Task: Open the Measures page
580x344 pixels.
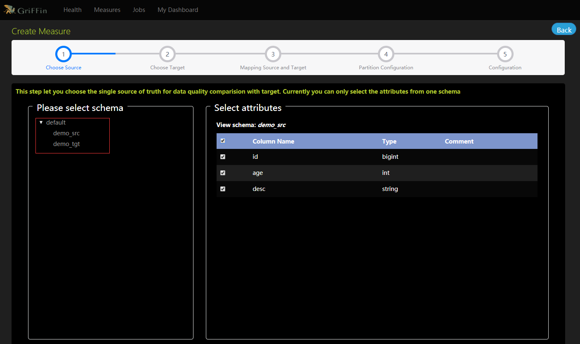Action: click(x=107, y=10)
